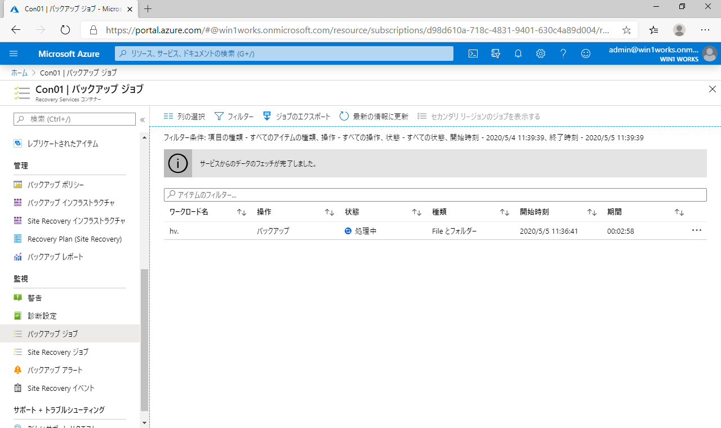Click the browser address bar URL
The image size is (721, 428).
(x=358, y=30)
